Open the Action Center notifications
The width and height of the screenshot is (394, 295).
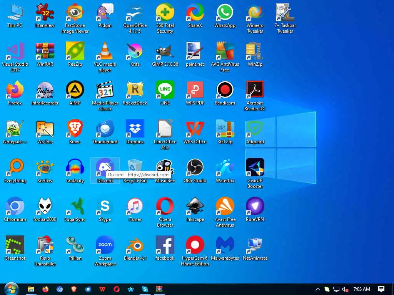click(x=381, y=289)
